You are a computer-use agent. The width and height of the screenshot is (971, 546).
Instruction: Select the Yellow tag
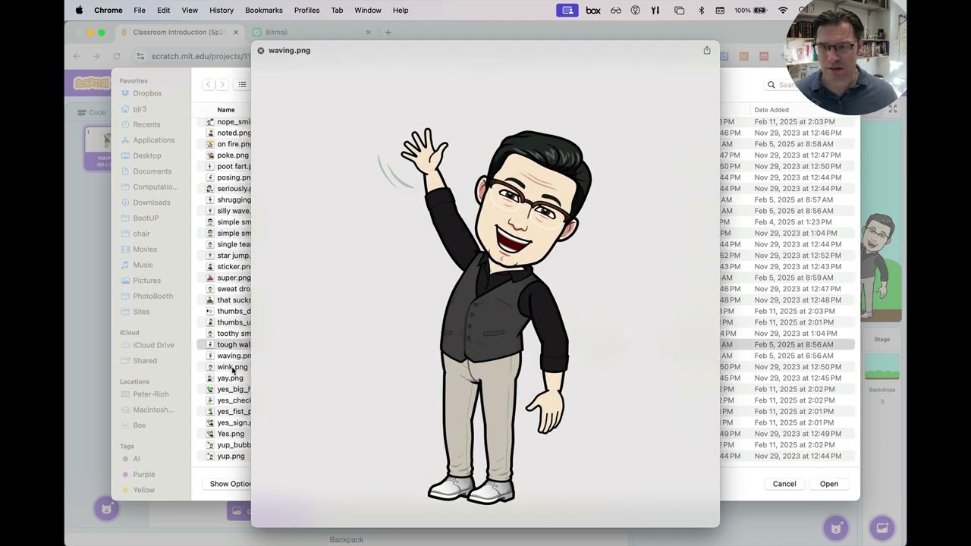tap(143, 490)
